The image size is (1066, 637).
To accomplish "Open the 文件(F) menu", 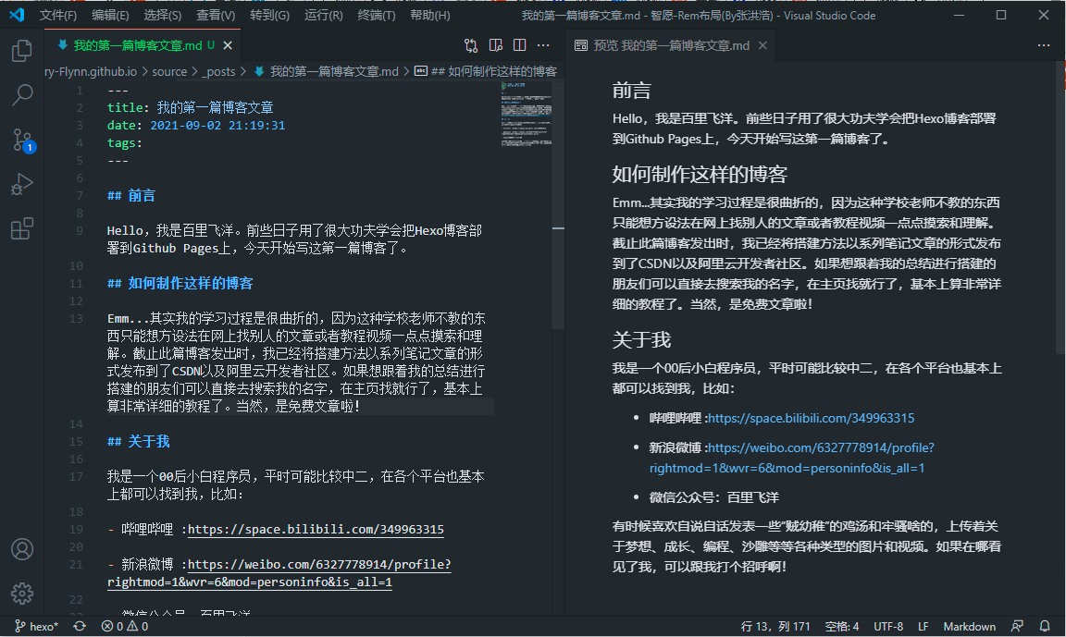I will tap(57, 15).
